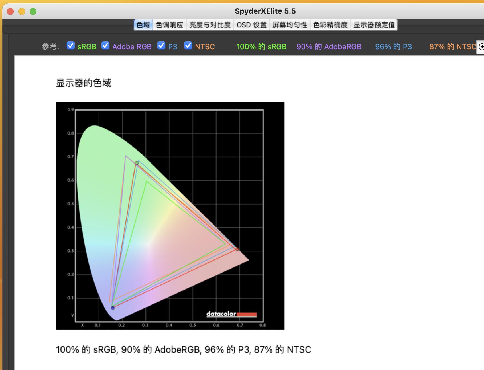
Task: Open the OSD 设置 tab
Action: pos(252,25)
